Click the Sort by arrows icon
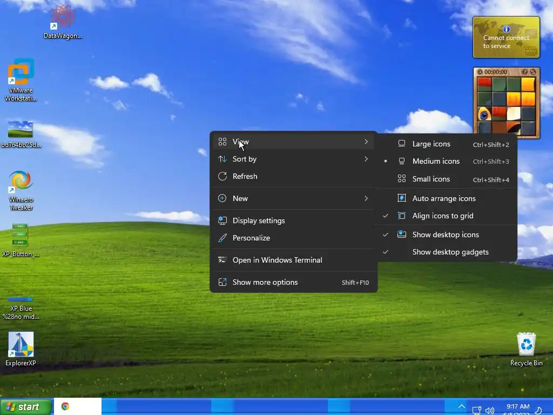This screenshot has height=415, width=553. pyautogui.click(x=222, y=159)
